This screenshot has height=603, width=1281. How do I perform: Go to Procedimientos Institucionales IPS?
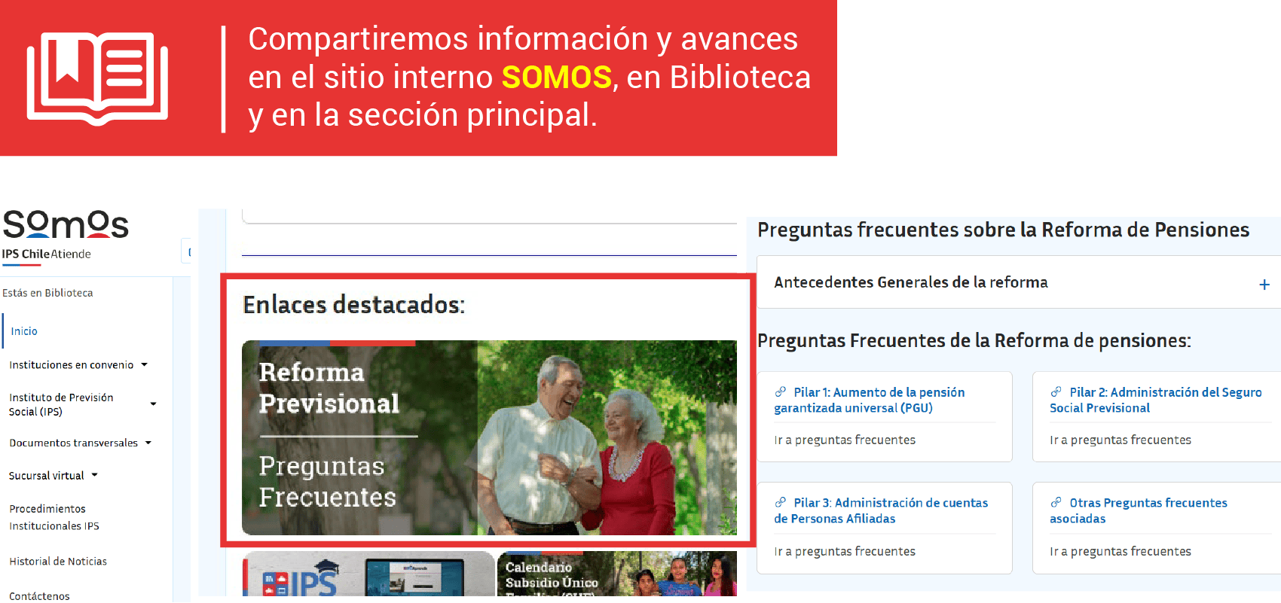coord(54,517)
